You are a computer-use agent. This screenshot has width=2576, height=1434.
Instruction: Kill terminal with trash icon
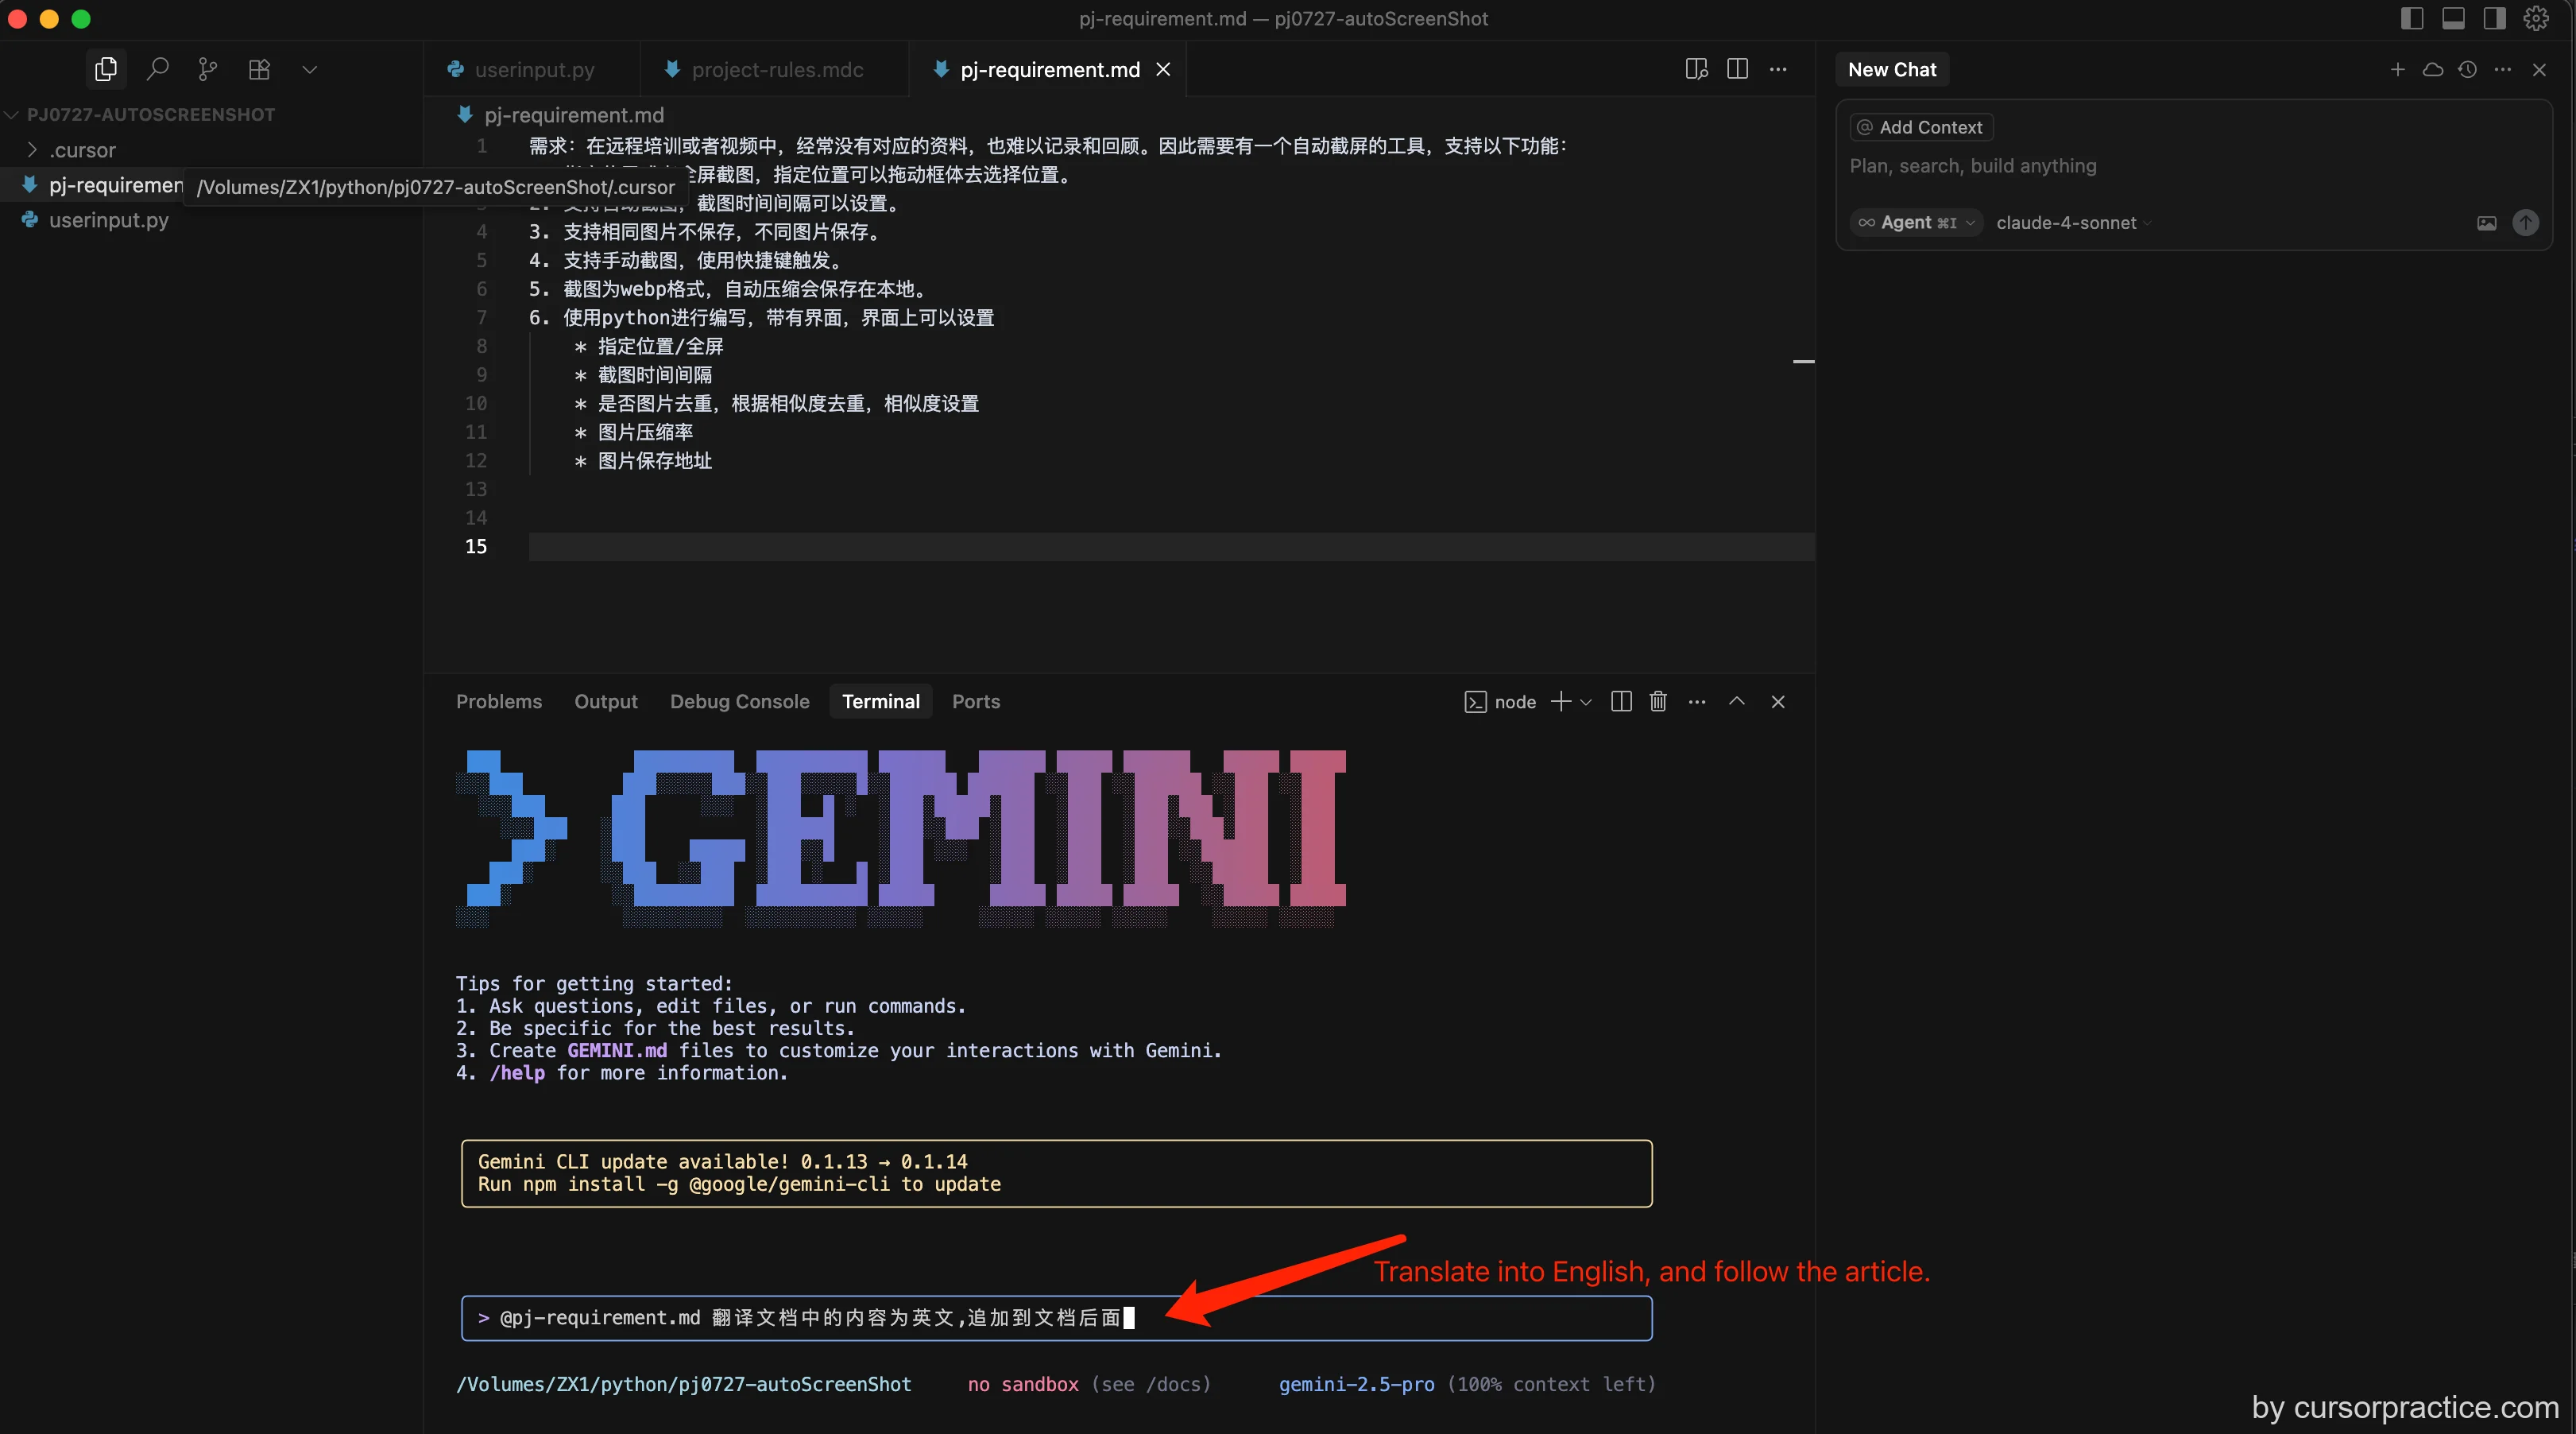(x=1658, y=701)
